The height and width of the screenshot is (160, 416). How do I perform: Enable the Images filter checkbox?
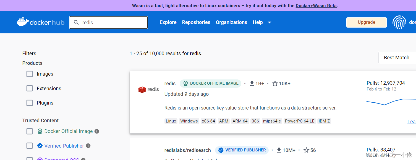click(30, 74)
